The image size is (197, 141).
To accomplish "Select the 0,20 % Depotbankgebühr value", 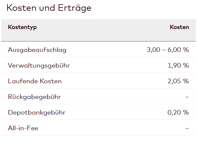I will [x=178, y=113].
